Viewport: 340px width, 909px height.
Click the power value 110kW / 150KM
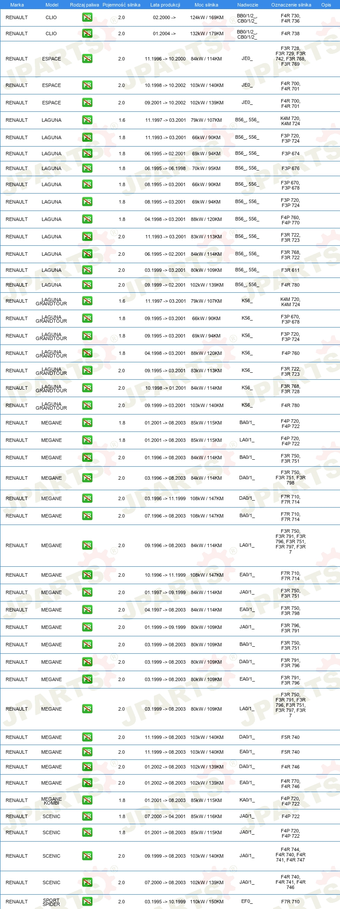click(207, 902)
